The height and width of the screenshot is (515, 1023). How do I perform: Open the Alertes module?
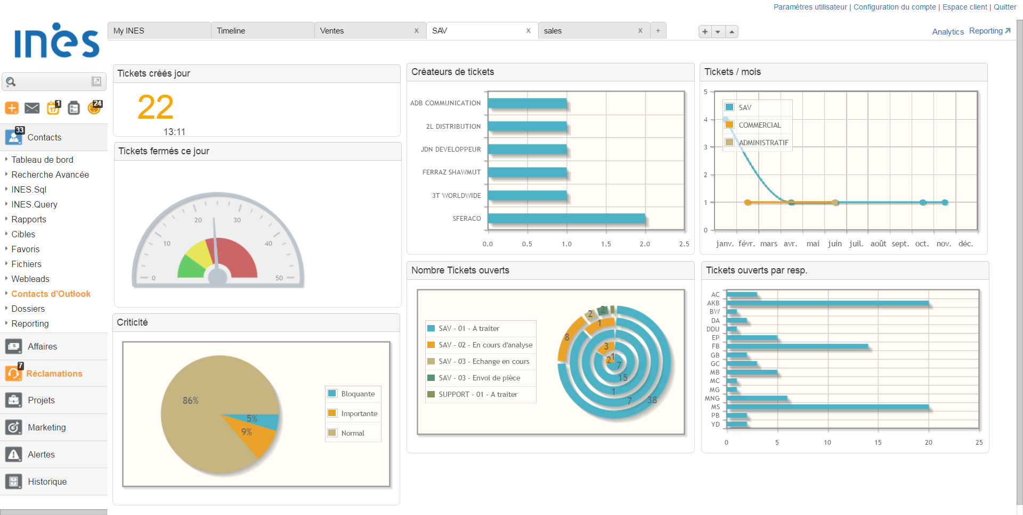pyautogui.click(x=41, y=454)
